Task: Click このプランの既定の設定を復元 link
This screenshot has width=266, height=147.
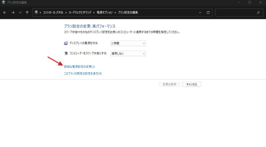Action: click(x=83, y=73)
